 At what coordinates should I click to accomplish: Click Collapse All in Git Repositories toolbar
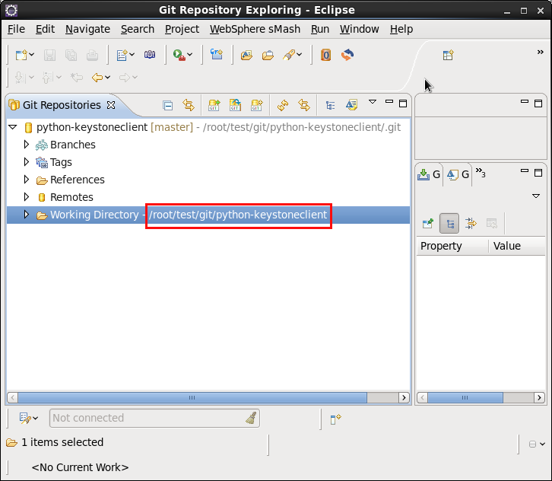168,105
